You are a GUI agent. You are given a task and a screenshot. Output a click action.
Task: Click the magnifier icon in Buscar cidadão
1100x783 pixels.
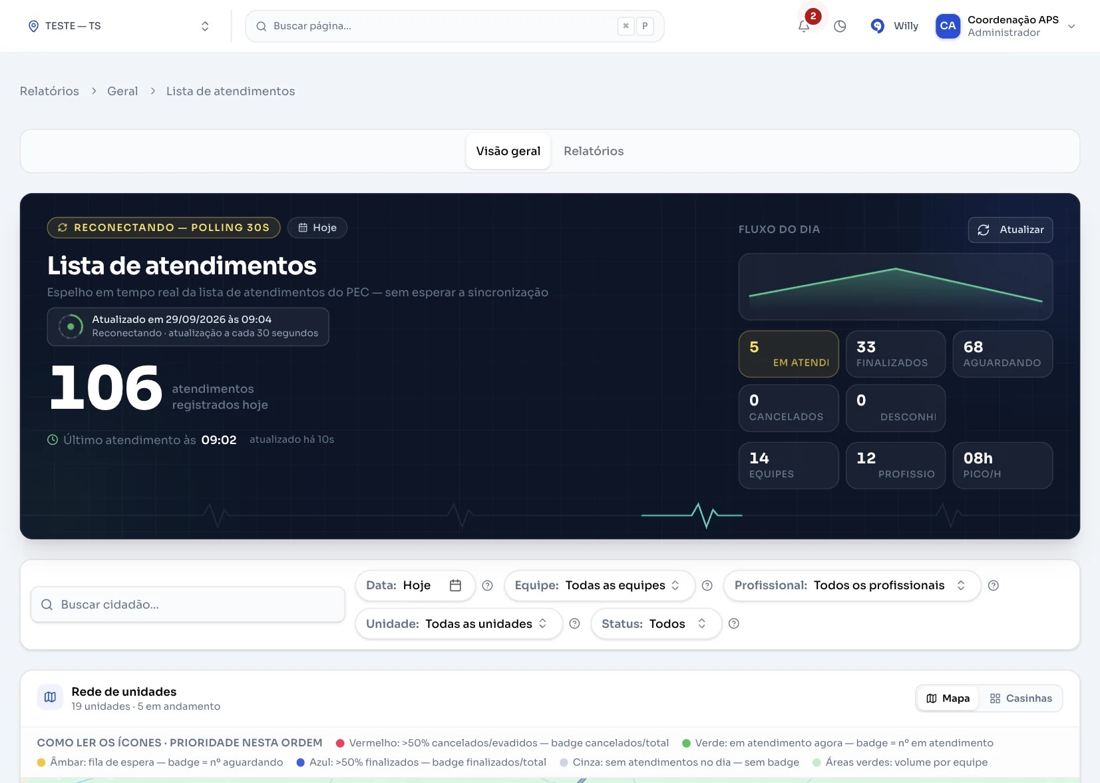pyautogui.click(x=47, y=605)
